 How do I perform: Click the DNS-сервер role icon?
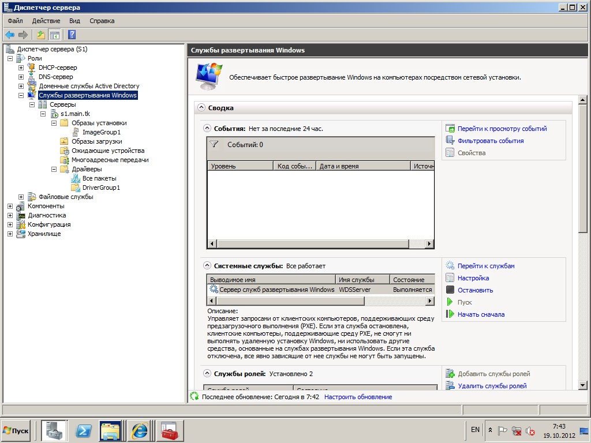(32, 77)
